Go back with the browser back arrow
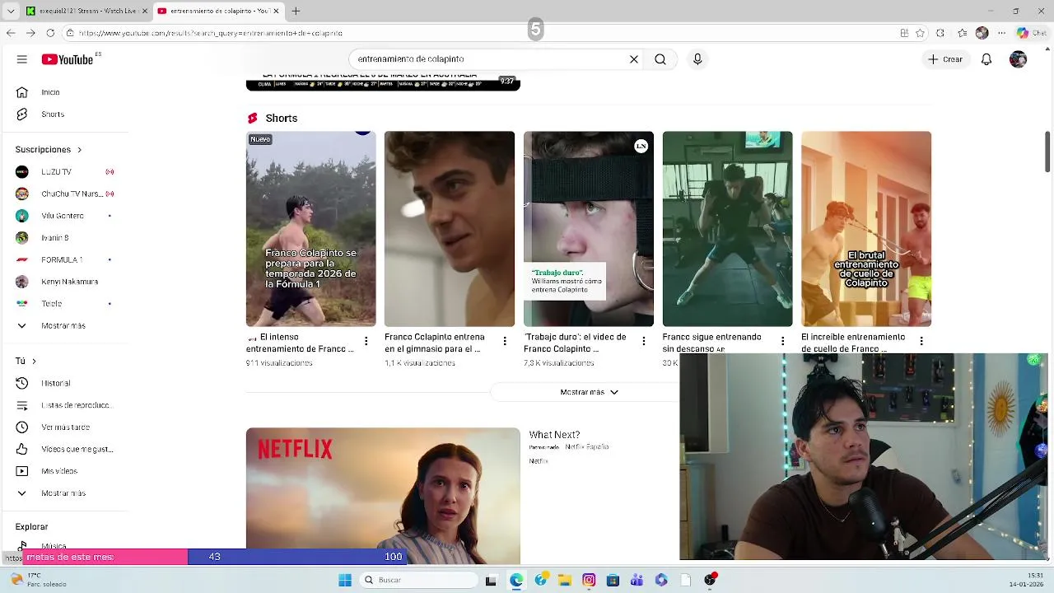Image resolution: width=1054 pixels, height=593 pixels. click(x=11, y=33)
